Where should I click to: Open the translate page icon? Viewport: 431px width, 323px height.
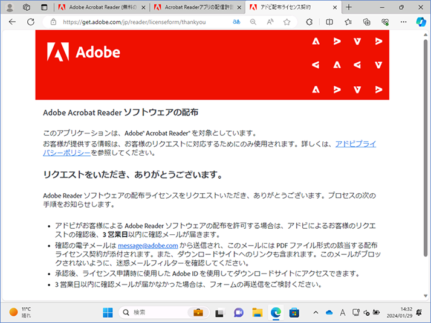[236, 22]
